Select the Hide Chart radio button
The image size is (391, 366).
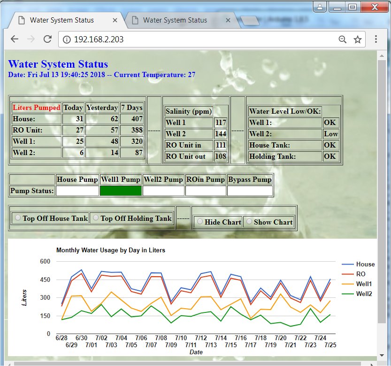point(200,222)
